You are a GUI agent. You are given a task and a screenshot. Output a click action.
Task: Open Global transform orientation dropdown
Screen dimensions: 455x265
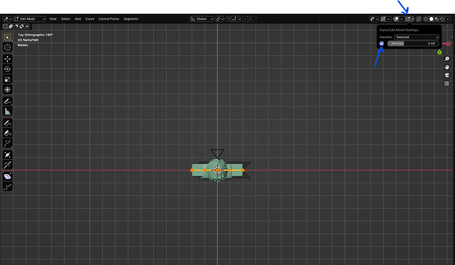point(202,19)
